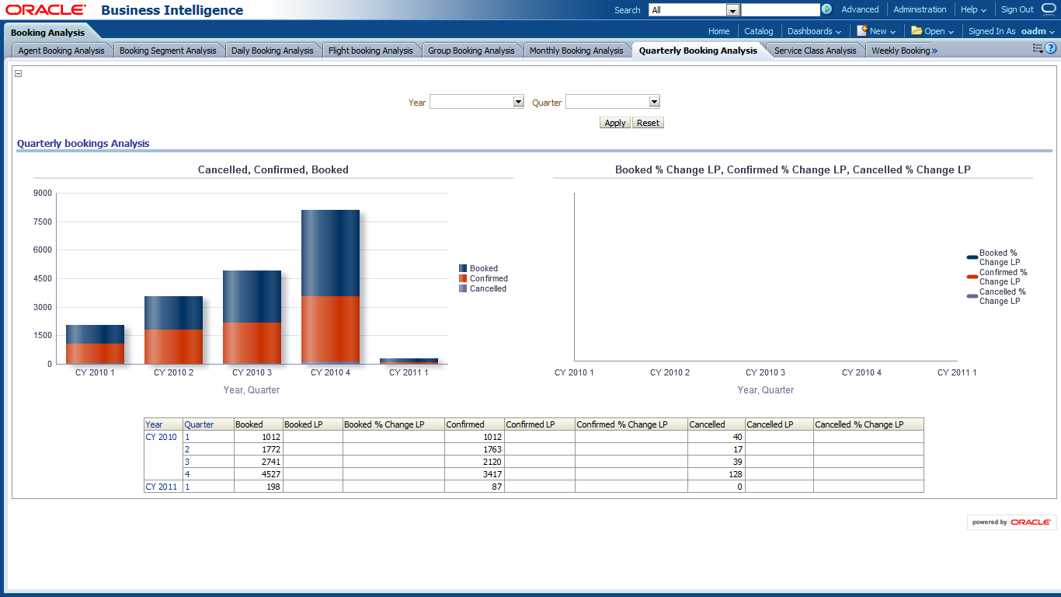Click the powered by Oracle badge

tap(1011, 522)
